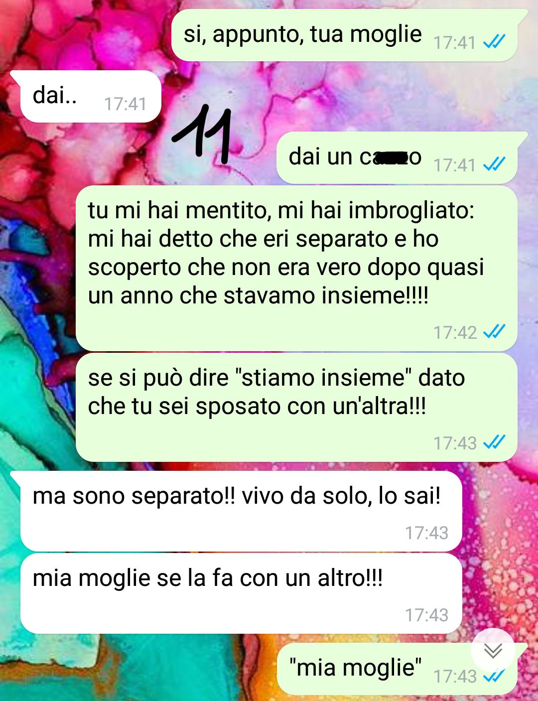Image resolution: width=538 pixels, height=701 pixels.
Task: Tap the "mia moglie se la fa" message
Action: (x=241, y=593)
